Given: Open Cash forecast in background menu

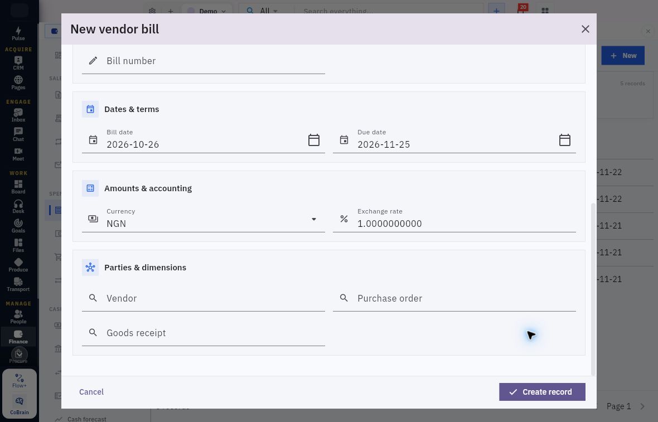Looking at the screenshot, I should click(86, 419).
